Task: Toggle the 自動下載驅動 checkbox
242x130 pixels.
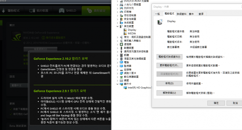Action: click(x=11, y=109)
